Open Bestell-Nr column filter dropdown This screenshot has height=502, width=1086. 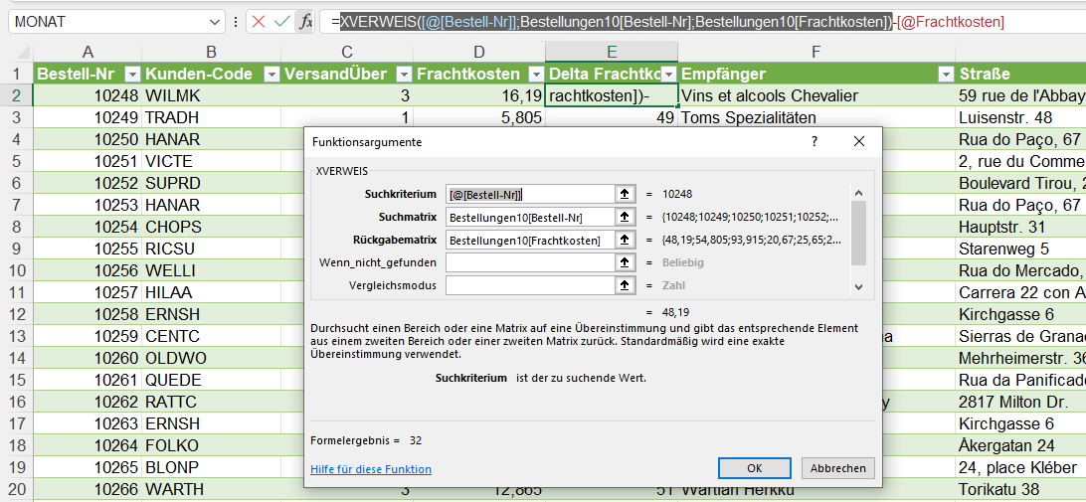pyautogui.click(x=130, y=74)
